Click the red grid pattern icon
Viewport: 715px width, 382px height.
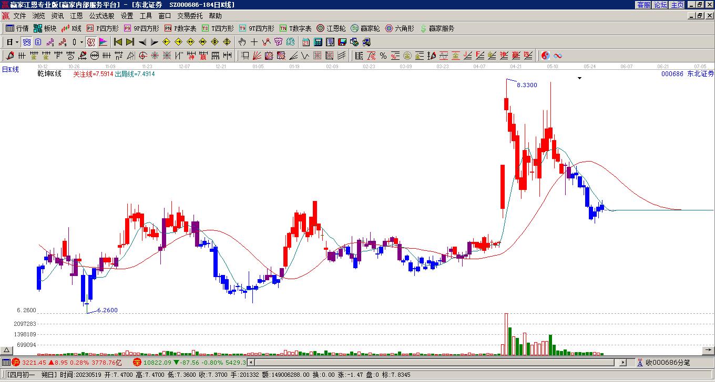pos(318,56)
